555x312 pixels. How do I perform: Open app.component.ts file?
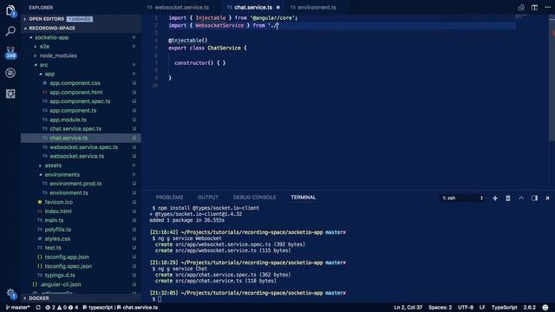coord(73,110)
